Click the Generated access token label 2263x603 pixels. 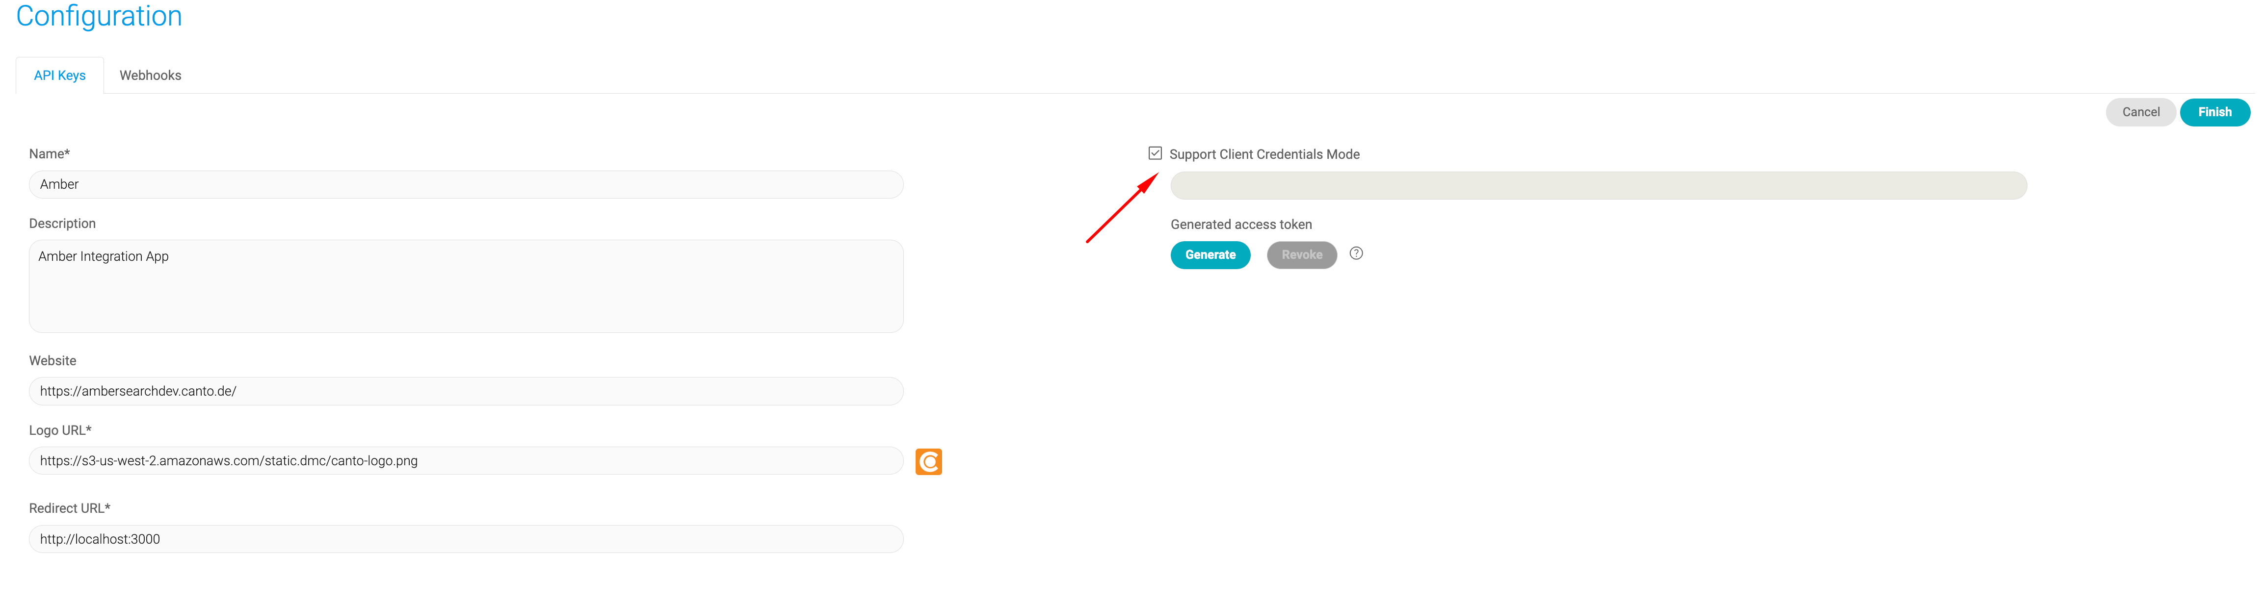(x=1240, y=225)
